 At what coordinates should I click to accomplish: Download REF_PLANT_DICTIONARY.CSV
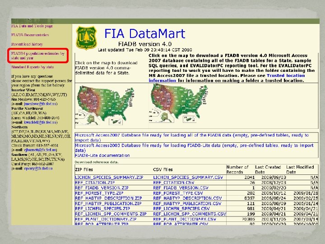pyautogui.click(x=185, y=219)
